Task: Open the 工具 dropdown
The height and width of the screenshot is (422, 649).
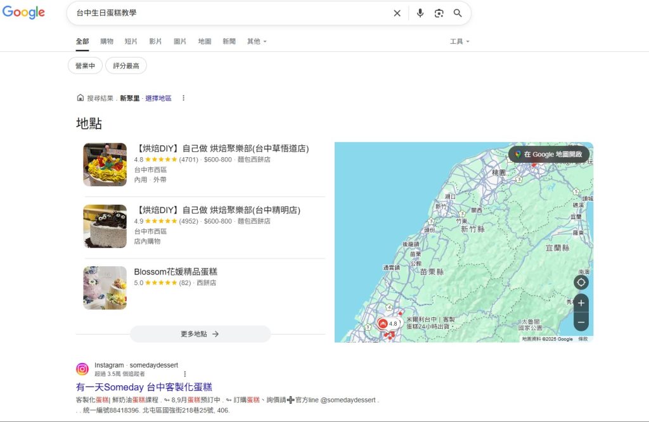Action: pos(459,41)
